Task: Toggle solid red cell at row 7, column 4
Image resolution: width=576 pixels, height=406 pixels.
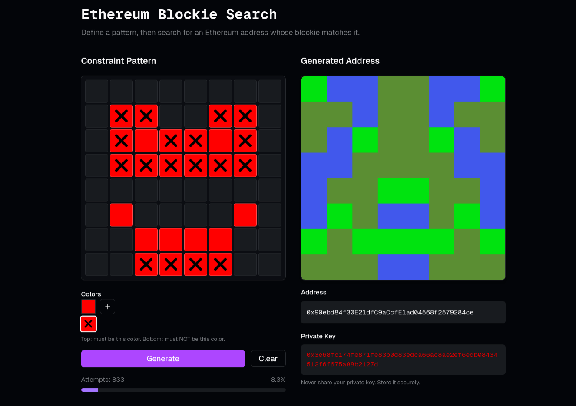Action: pyautogui.click(x=171, y=240)
